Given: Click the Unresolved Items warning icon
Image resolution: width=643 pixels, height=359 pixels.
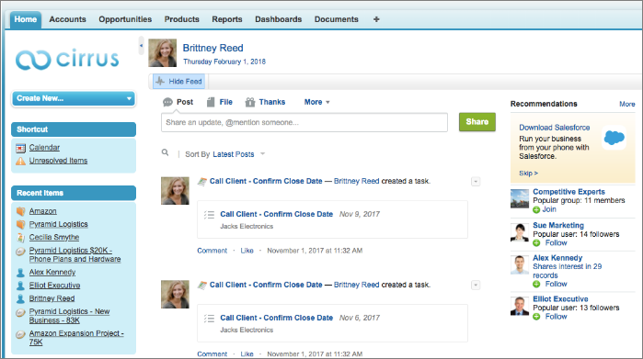Looking at the screenshot, I should click(20, 161).
